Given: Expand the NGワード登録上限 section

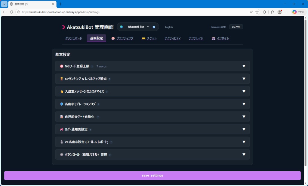Looking at the screenshot, I should click(244, 66).
